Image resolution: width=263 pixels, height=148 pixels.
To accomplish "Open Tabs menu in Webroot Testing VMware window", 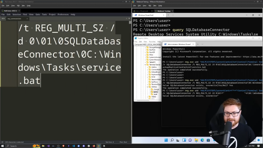I will coord(155,6).
